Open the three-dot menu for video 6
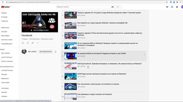Screen dimensions: 183x102 coord(144,55)
